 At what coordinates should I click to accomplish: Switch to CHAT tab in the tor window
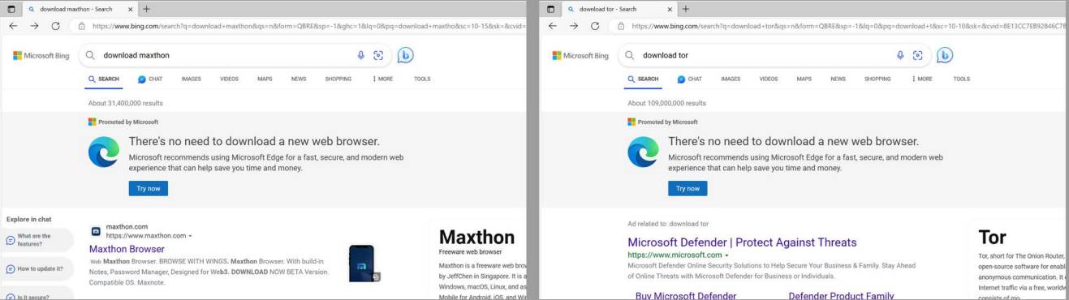(689, 79)
